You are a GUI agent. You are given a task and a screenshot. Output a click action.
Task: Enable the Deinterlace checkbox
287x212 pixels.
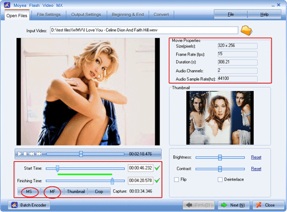220,179
